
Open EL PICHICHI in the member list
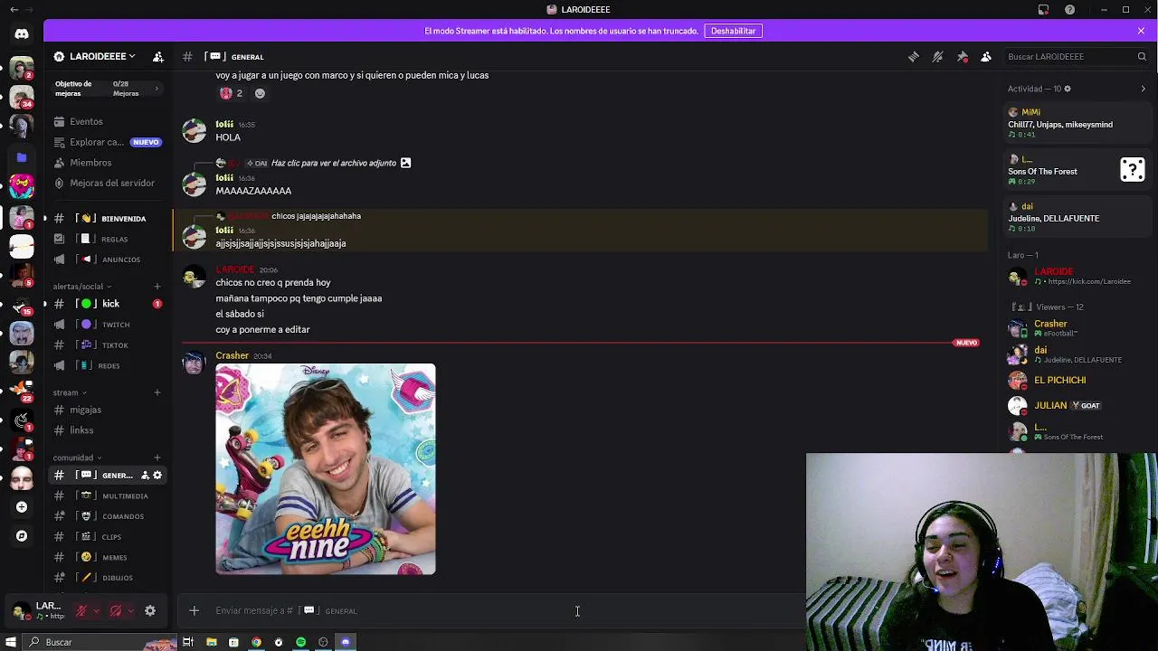[x=1077, y=381]
